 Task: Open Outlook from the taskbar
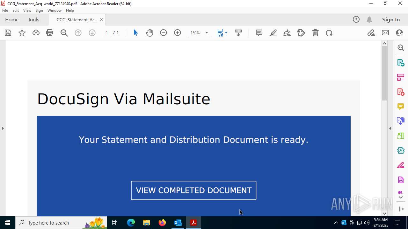click(x=178, y=223)
